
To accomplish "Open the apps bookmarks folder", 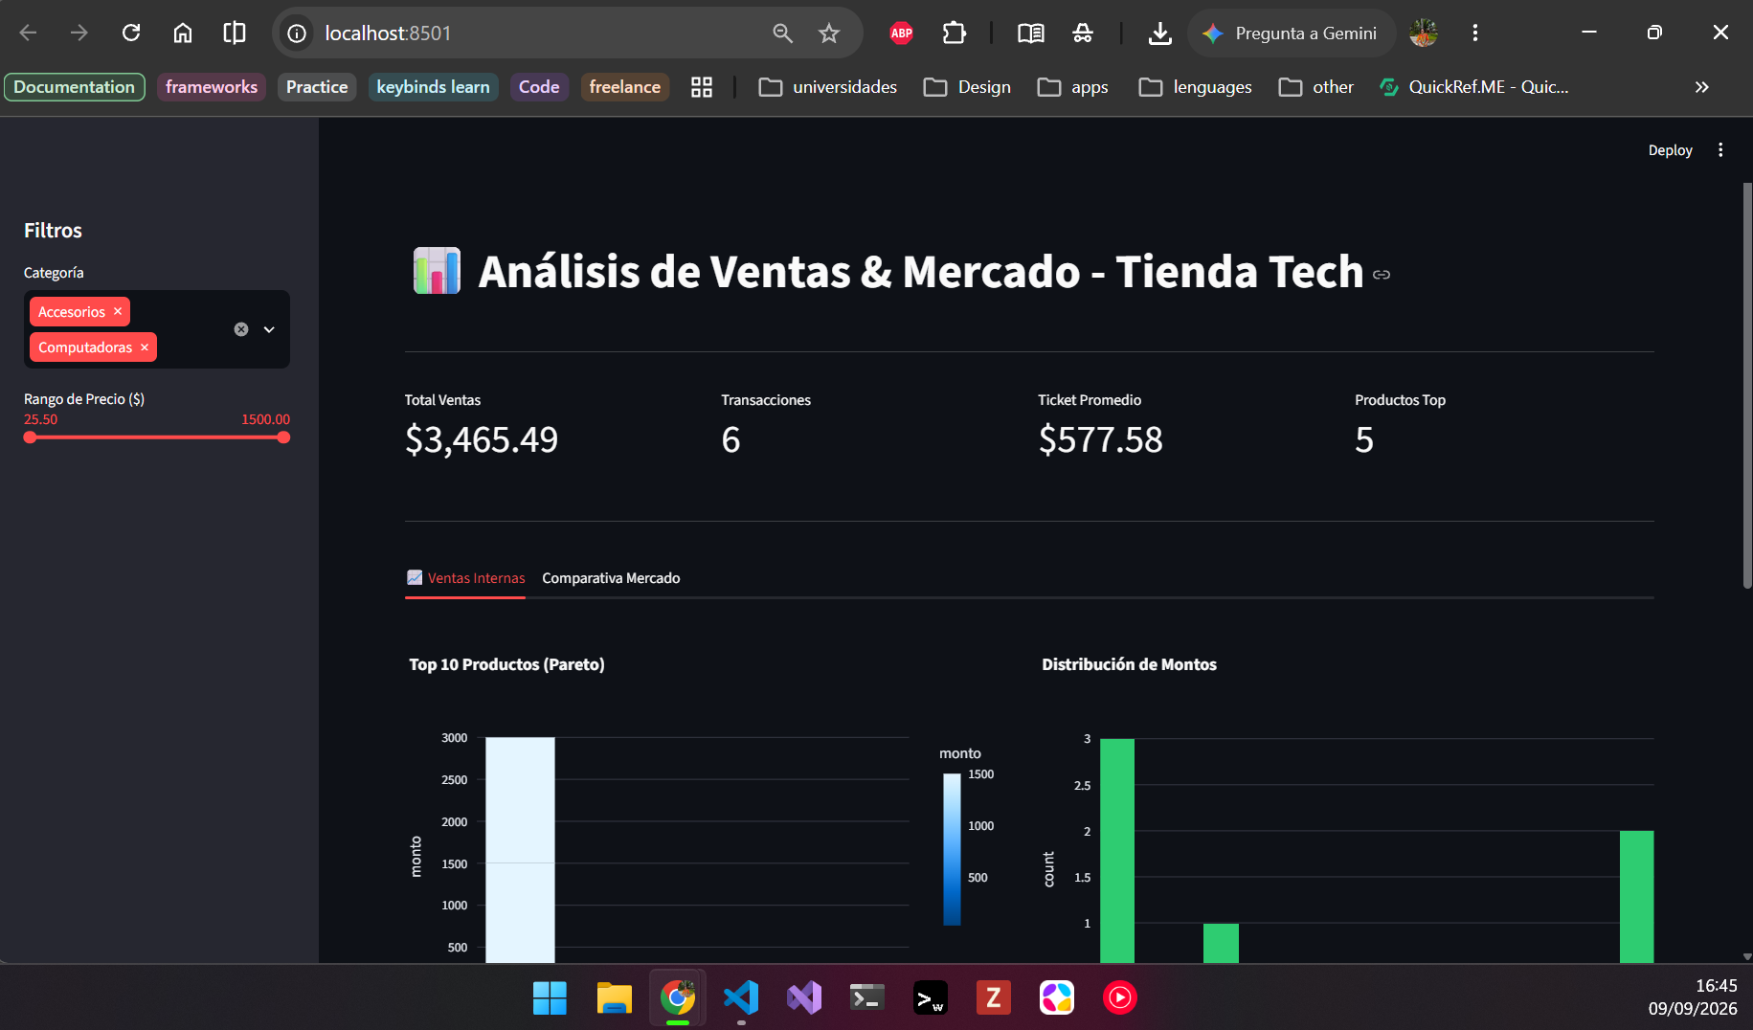I will 1073,87.
